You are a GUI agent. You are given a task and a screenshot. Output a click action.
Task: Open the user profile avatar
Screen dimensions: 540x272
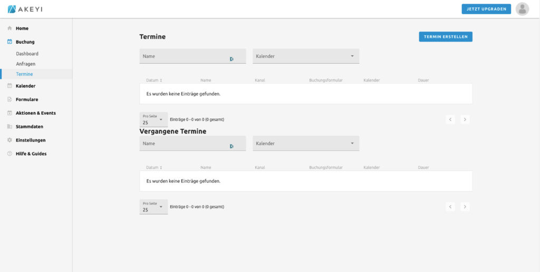pos(522,9)
